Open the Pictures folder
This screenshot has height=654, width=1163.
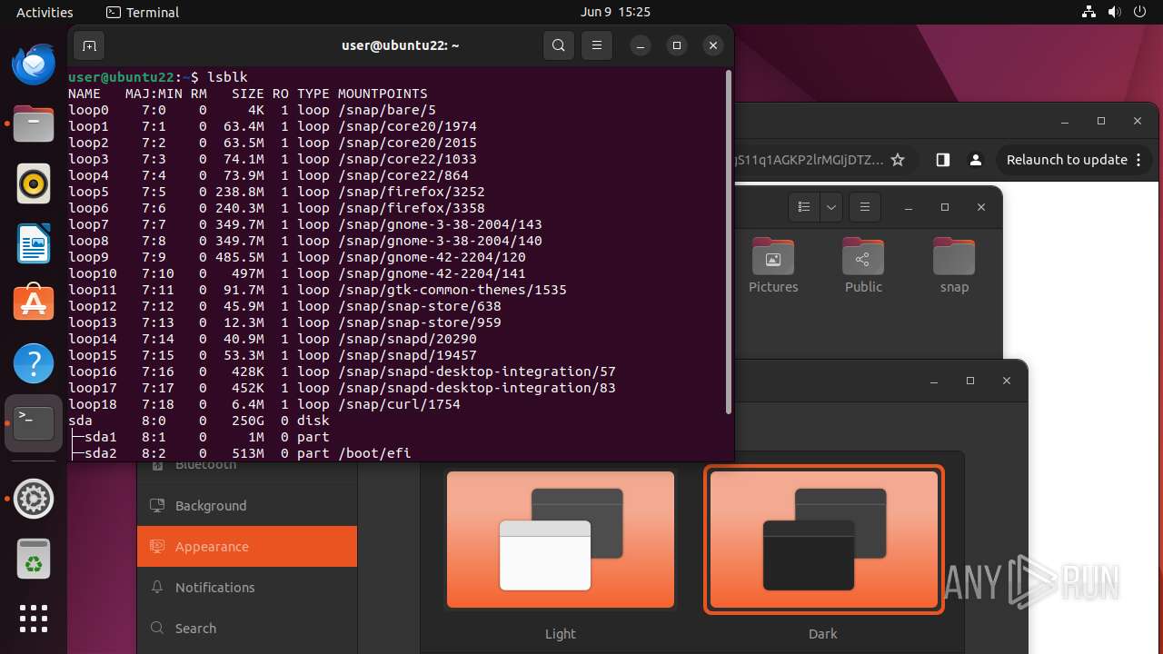(x=773, y=266)
